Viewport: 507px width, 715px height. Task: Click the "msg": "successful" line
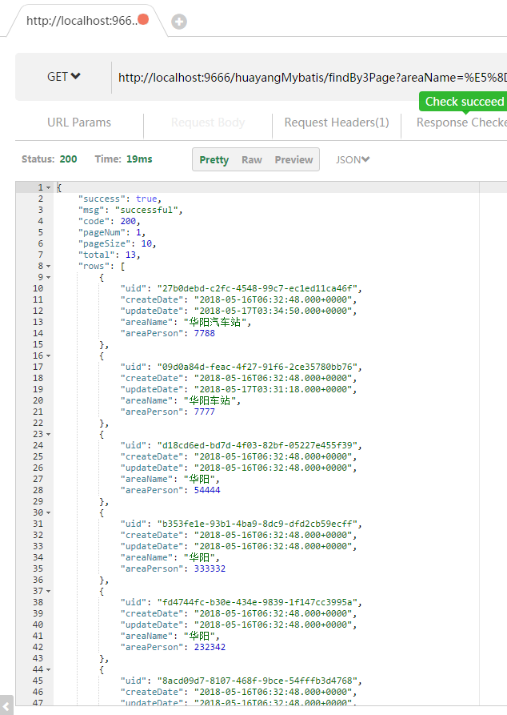pos(130,211)
